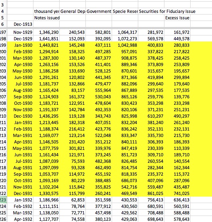Select row header 3

[3, 5]
